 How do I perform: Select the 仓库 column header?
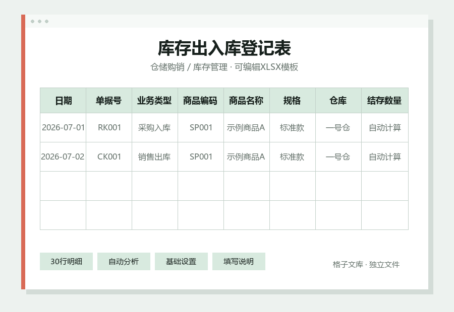tap(338, 101)
